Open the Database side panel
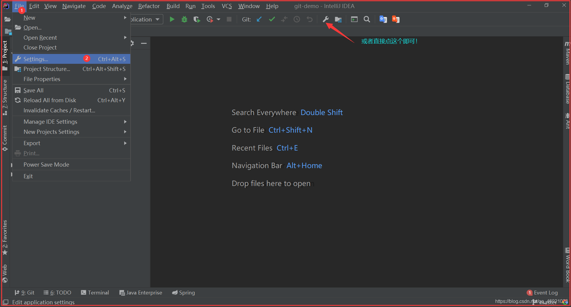The image size is (571, 307). 567,89
